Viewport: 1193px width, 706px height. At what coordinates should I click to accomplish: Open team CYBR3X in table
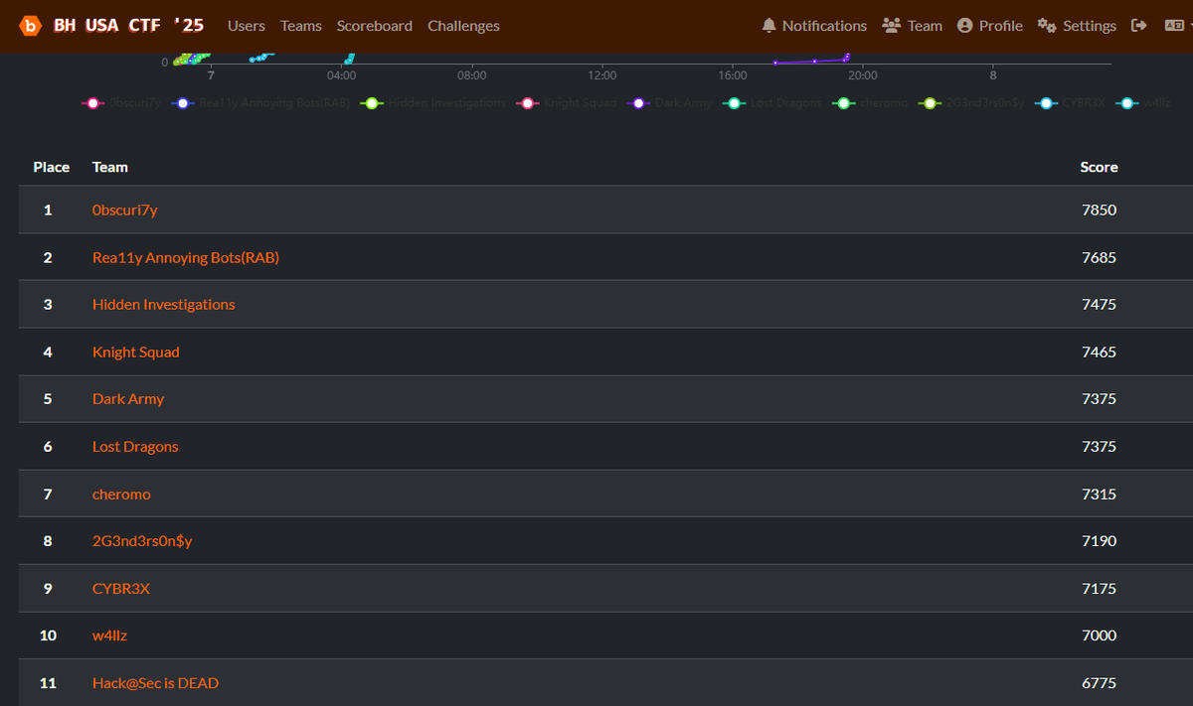(121, 588)
